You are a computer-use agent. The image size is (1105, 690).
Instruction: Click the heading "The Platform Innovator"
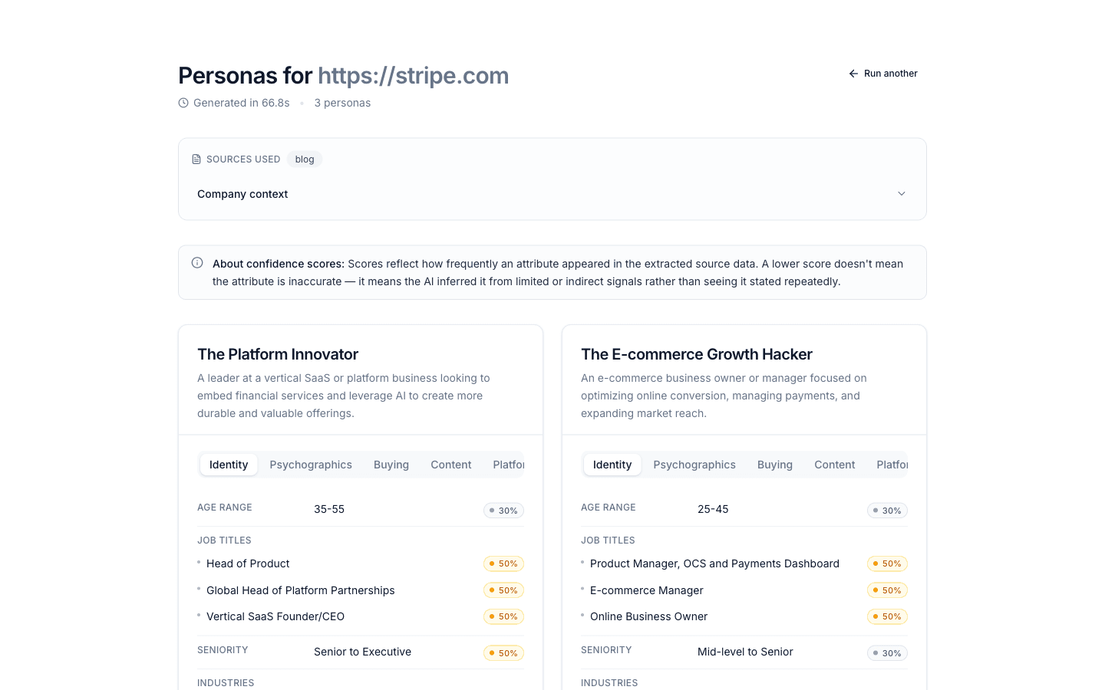point(278,354)
